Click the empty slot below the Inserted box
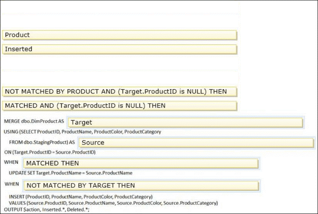This screenshot has width=318, height=214. pyautogui.click(x=119, y=63)
